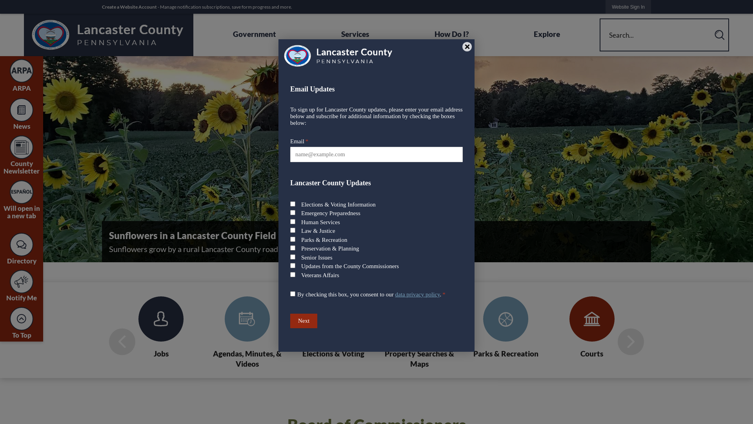Open the Jobs text link
This screenshot has height=424, width=753.
[161, 354]
